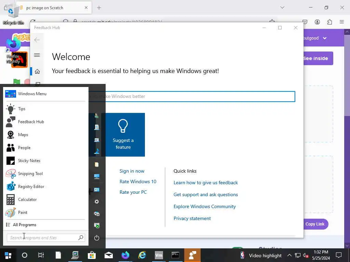Open the documents icon in start menu sidebar
This screenshot has width=350, height=262.
click(x=97, y=127)
